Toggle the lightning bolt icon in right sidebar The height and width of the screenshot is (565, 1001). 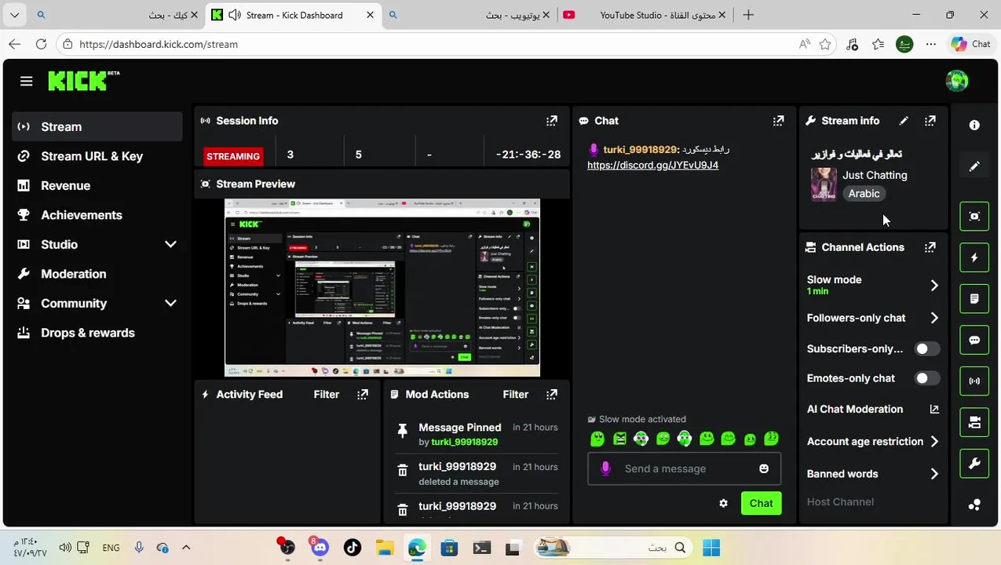974,257
